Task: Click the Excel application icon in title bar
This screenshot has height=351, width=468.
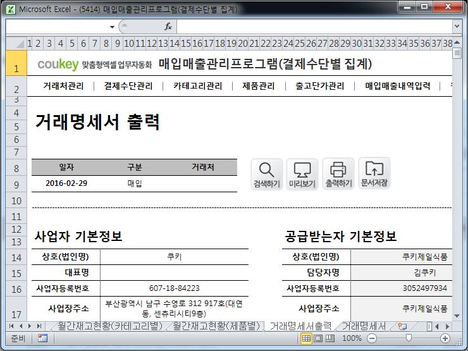Action: pyautogui.click(x=11, y=9)
